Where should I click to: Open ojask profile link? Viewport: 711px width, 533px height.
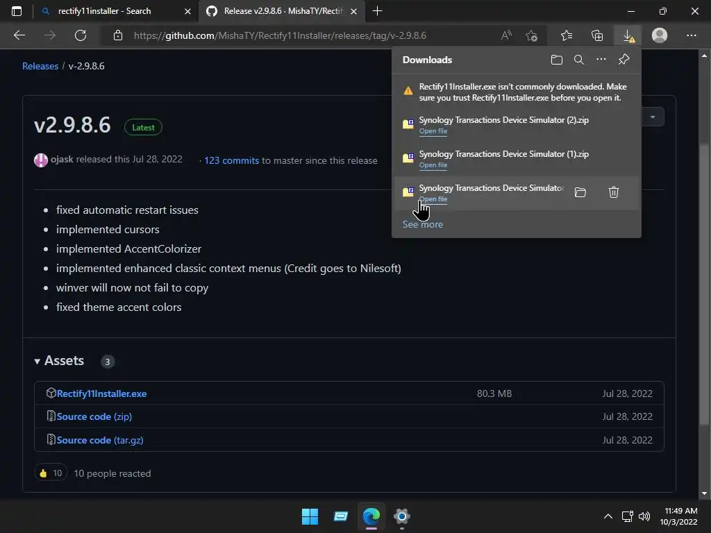(62, 159)
